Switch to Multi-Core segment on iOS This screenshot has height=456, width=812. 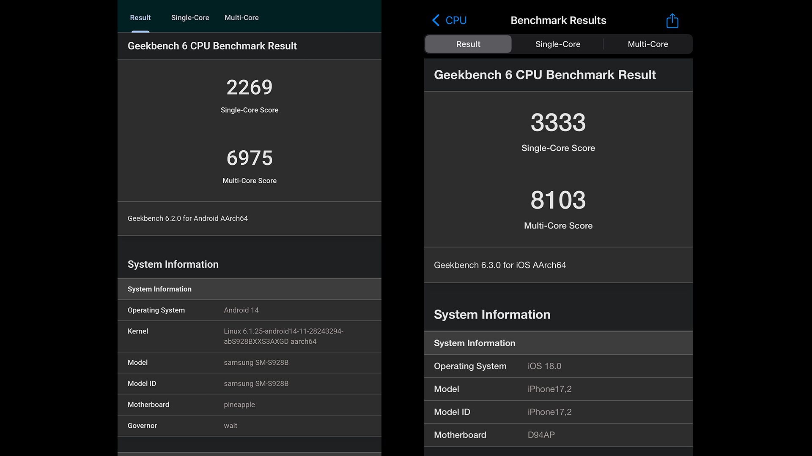pyautogui.click(x=647, y=44)
